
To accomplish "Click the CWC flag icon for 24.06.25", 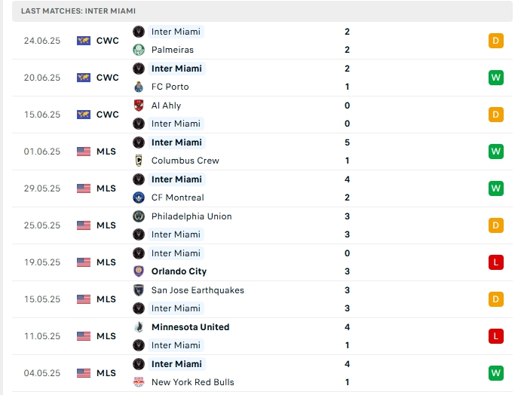I will click(x=84, y=41).
